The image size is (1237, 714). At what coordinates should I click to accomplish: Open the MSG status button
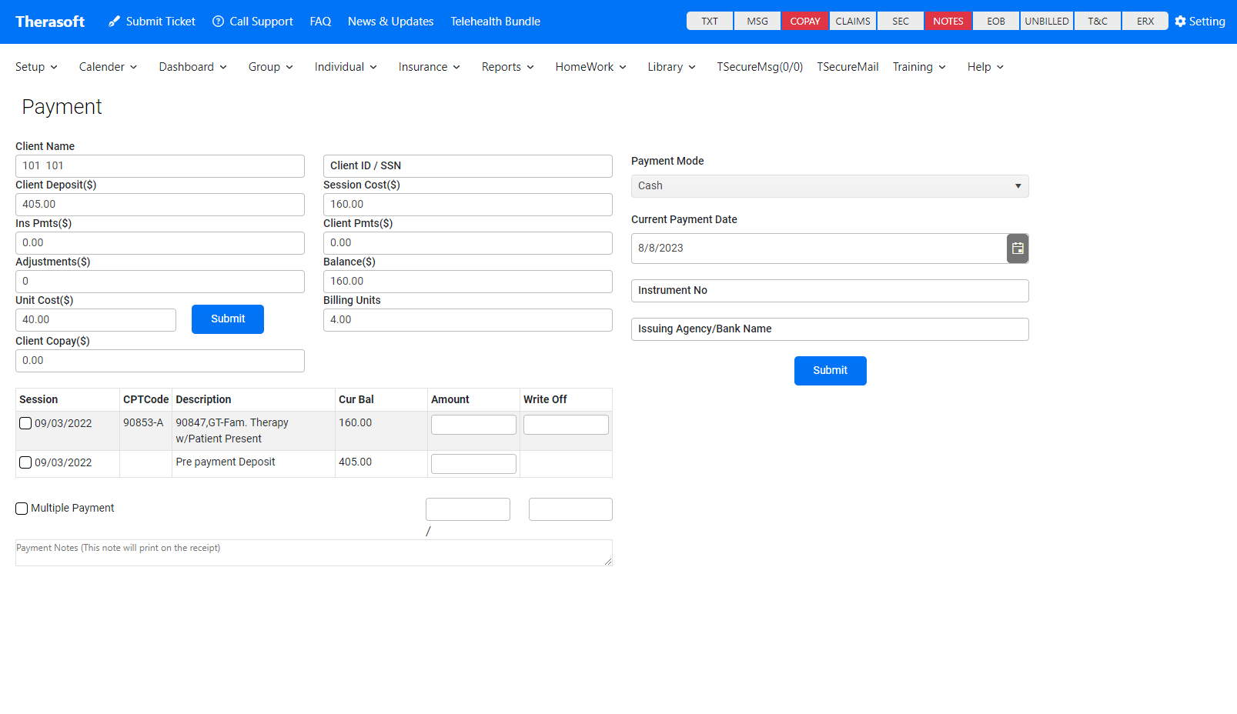[x=757, y=22]
